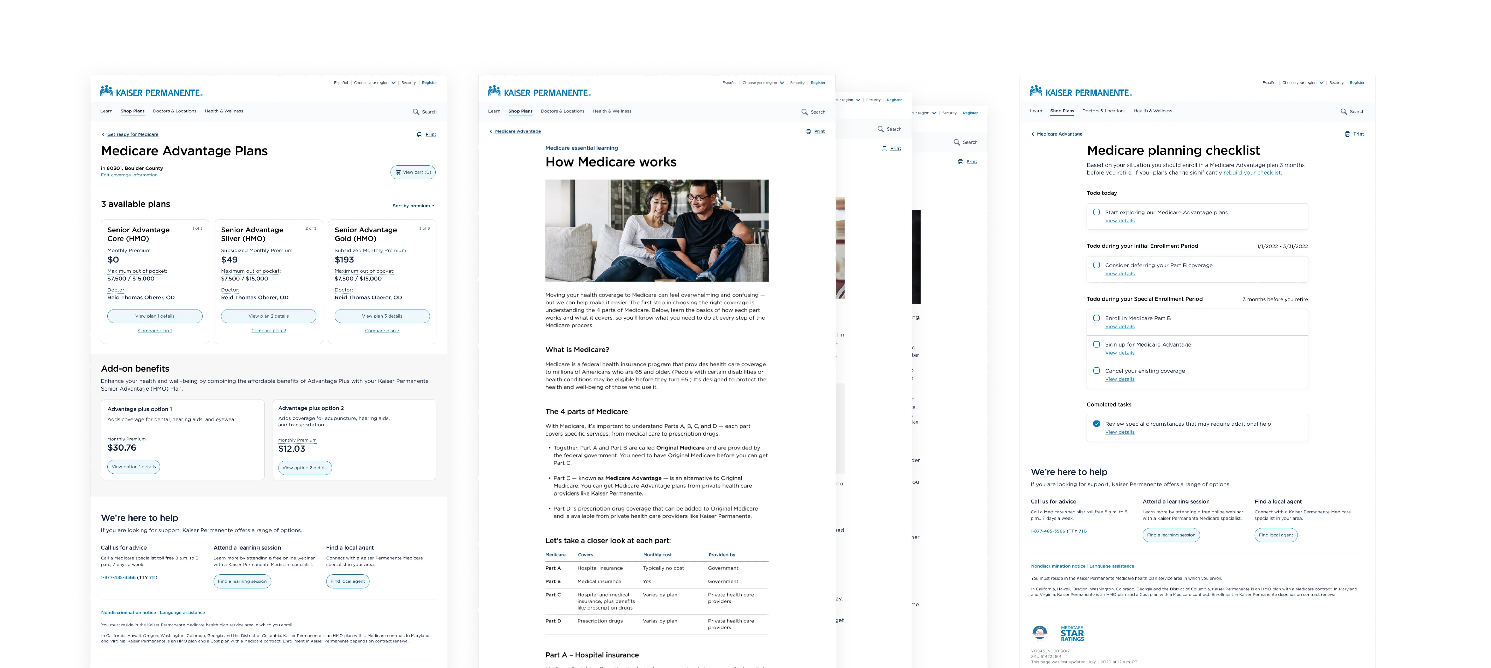Click the Initial Enrollment Period underlined term
Image resolution: width=1491 pixels, height=668 pixels.
point(1166,246)
